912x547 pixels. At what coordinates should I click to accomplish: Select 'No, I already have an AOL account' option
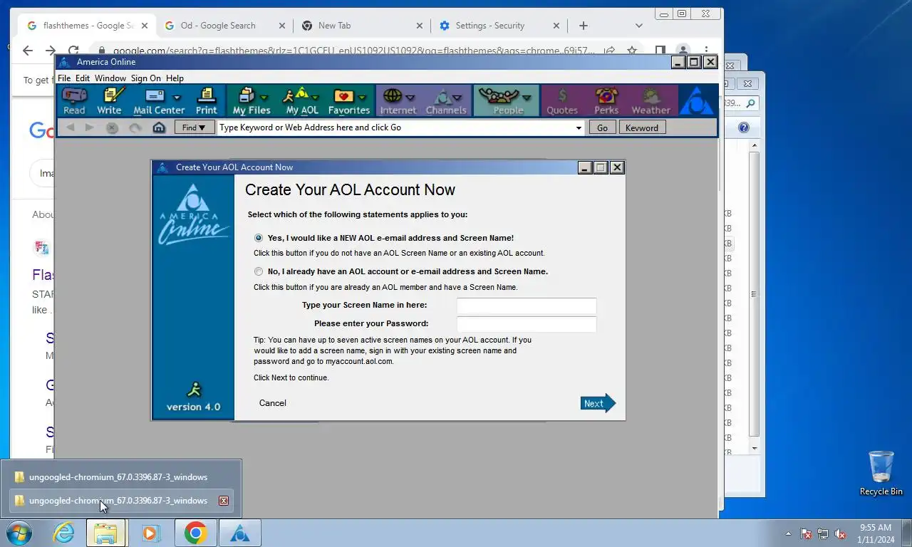point(259,271)
